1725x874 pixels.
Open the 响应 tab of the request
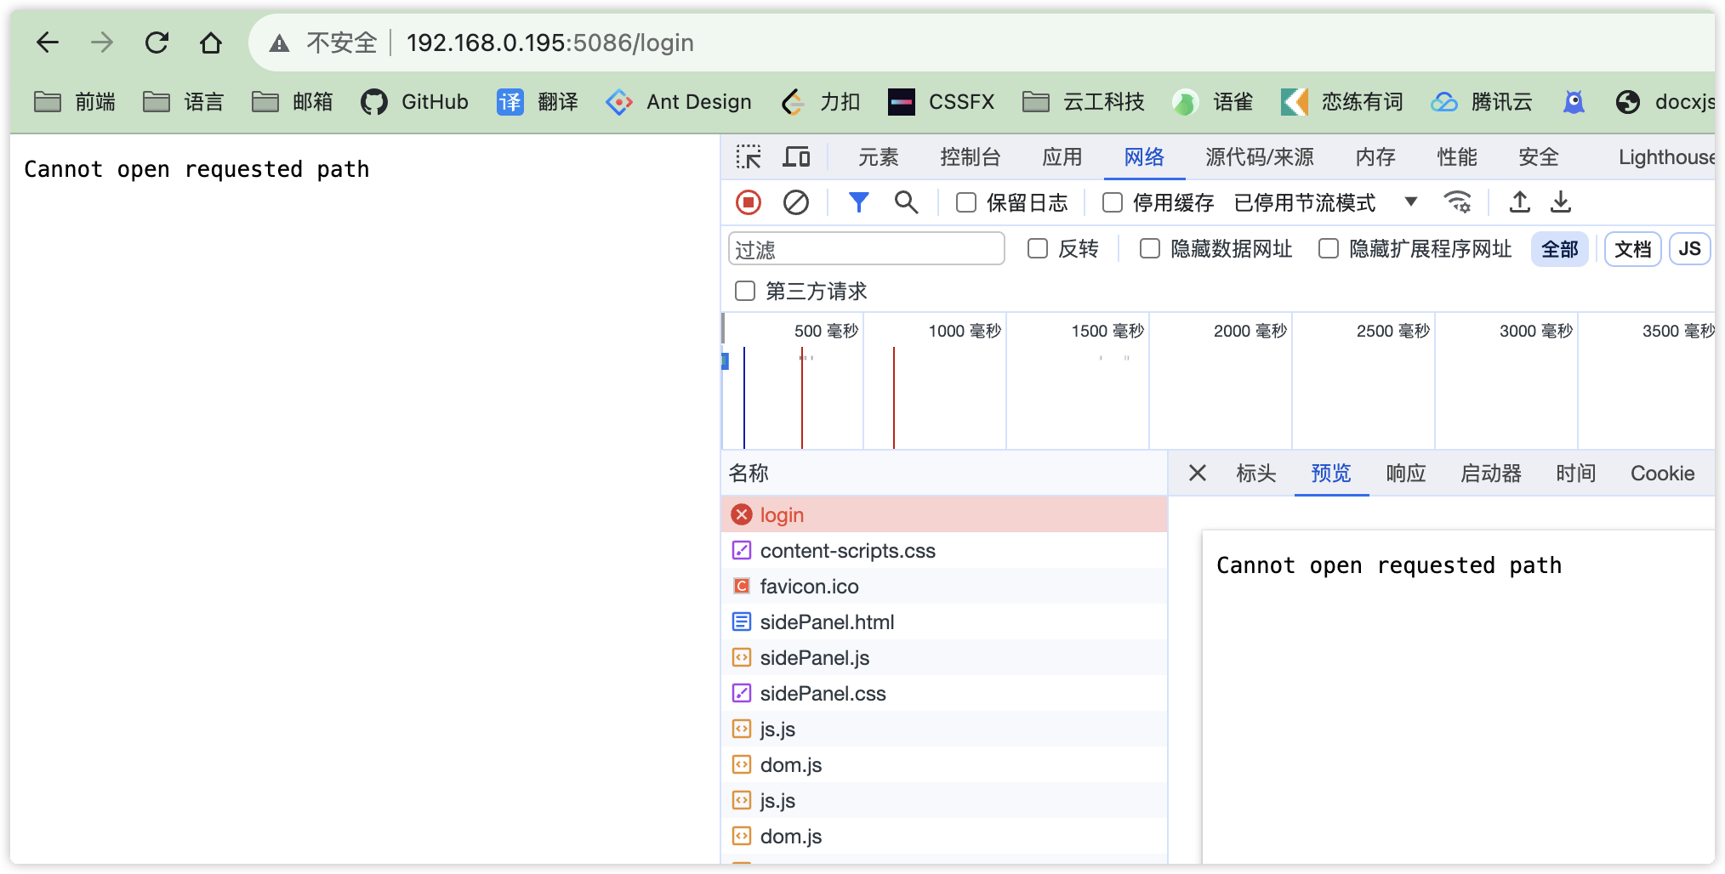pos(1404,474)
